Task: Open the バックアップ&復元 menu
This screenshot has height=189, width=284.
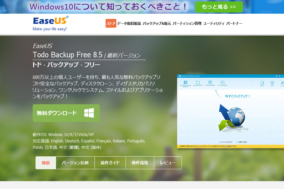Action: click(x=157, y=24)
